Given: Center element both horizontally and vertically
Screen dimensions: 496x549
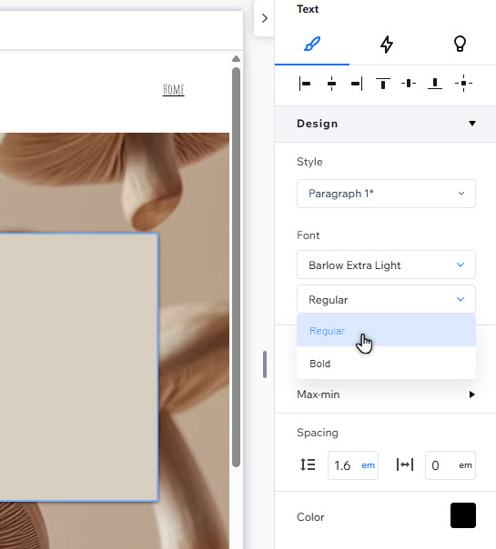Looking at the screenshot, I should (x=463, y=84).
